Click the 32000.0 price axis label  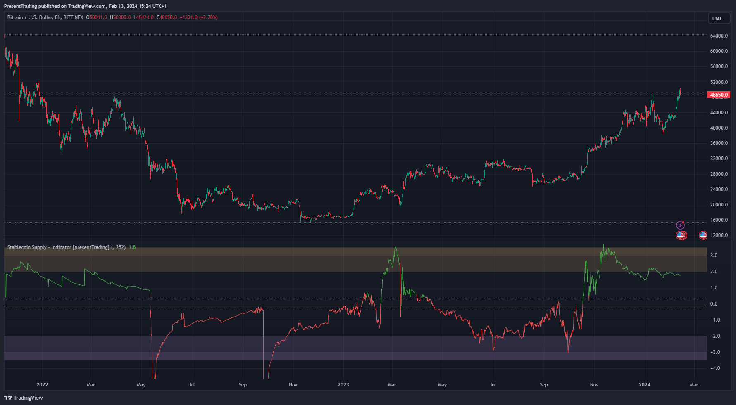pyautogui.click(x=719, y=159)
